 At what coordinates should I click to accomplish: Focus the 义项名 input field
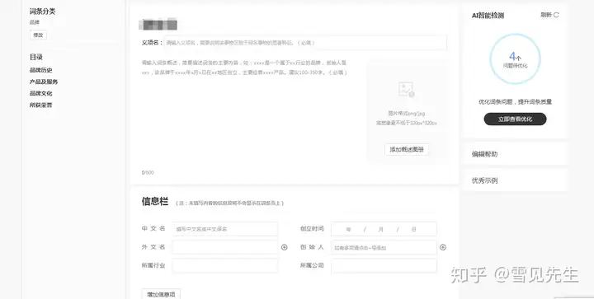point(305,43)
